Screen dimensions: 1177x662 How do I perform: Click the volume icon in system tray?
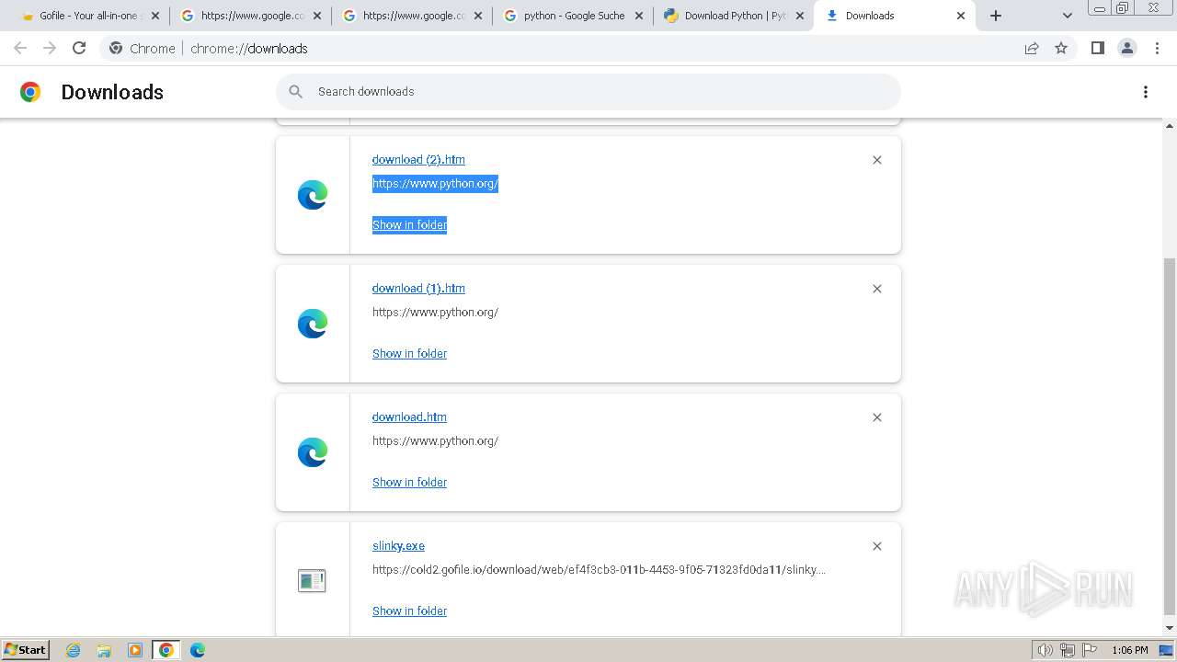click(x=1045, y=650)
